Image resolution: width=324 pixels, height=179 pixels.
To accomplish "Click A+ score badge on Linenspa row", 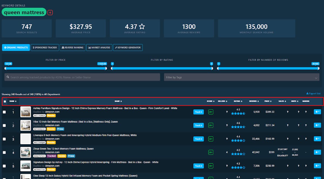I will tap(211, 139).
